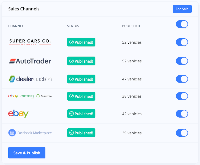This screenshot has width=200, height=165.
Task: Click the AutoTrader logo
Action: click(30, 61)
